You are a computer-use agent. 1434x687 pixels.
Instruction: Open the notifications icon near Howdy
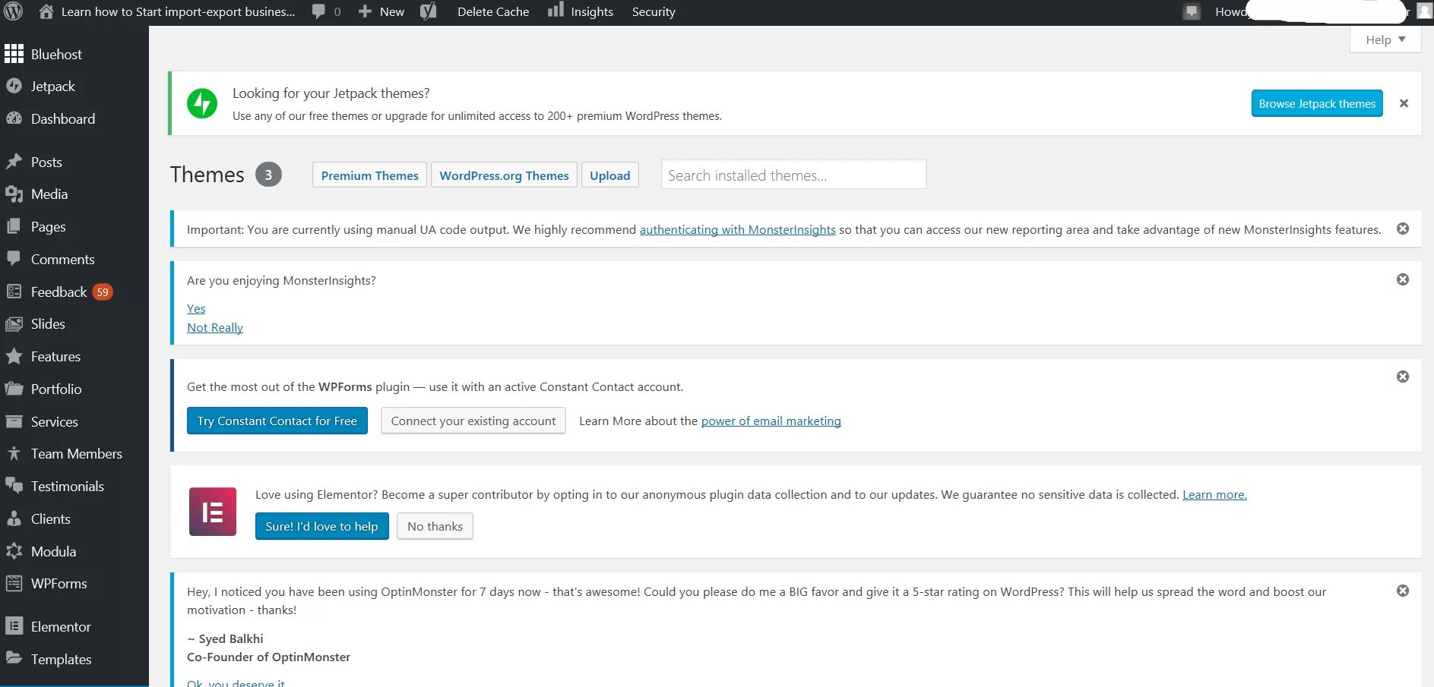coord(1192,12)
